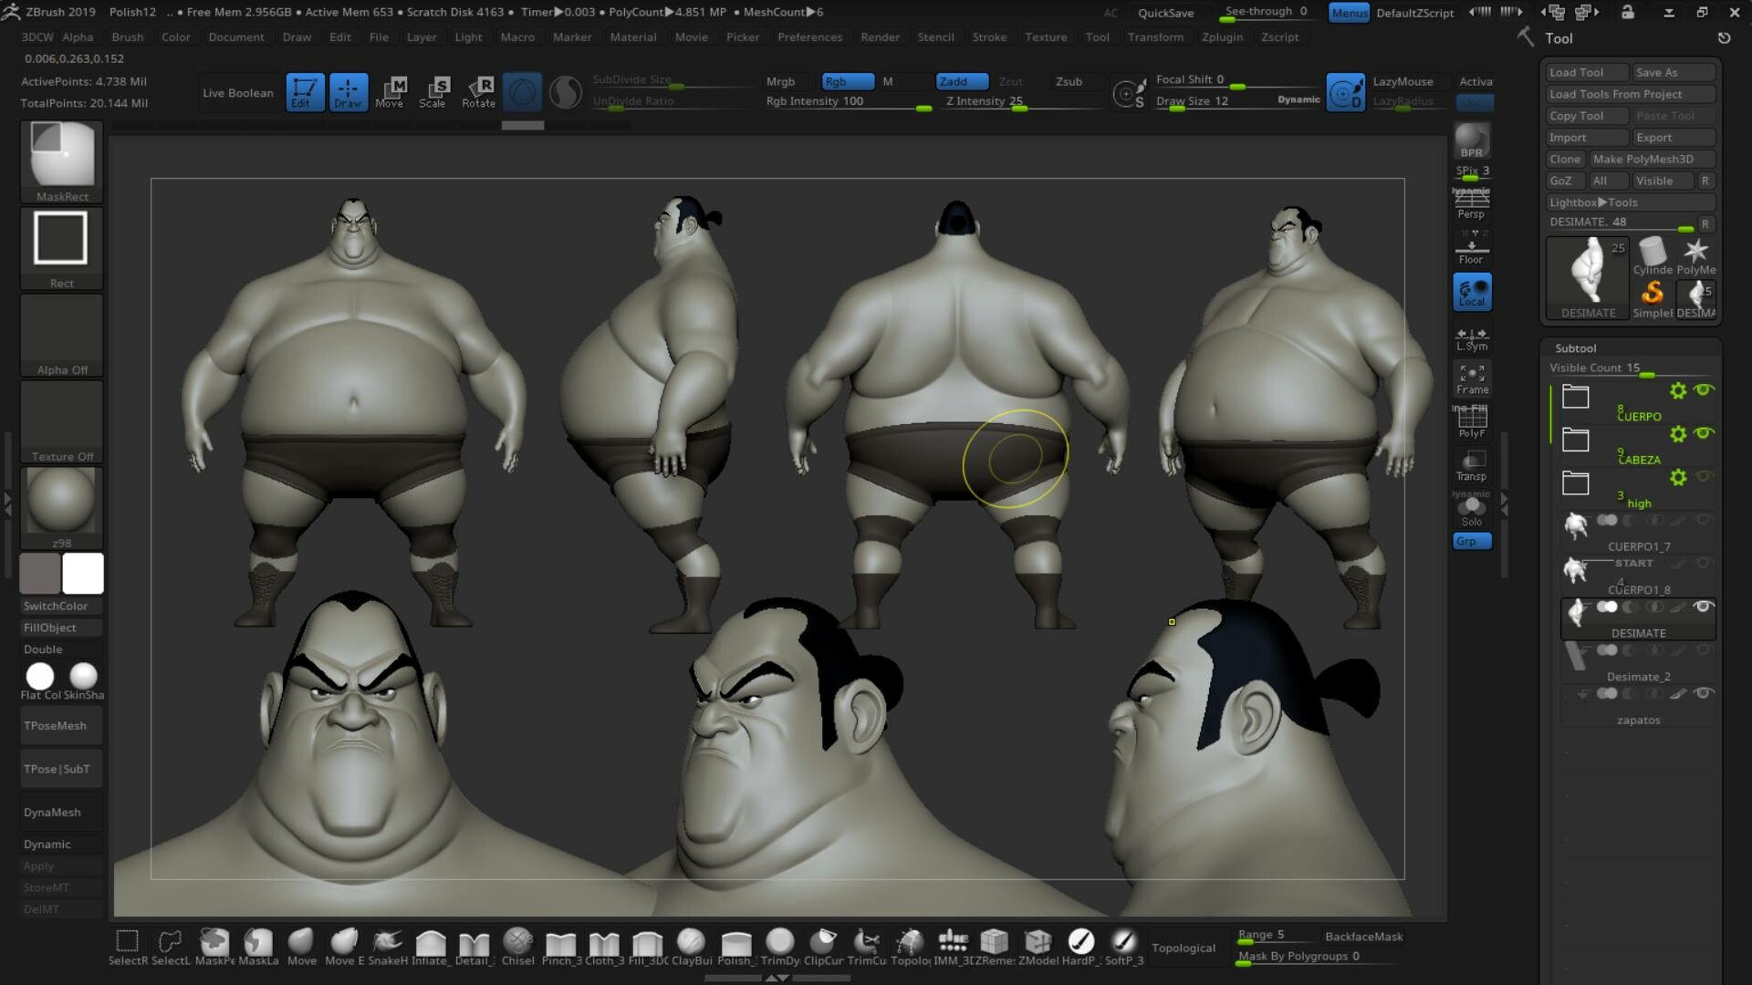1752x985 pixels.
Task: Toggle the Floor grid
Action: coord(1471,248)
